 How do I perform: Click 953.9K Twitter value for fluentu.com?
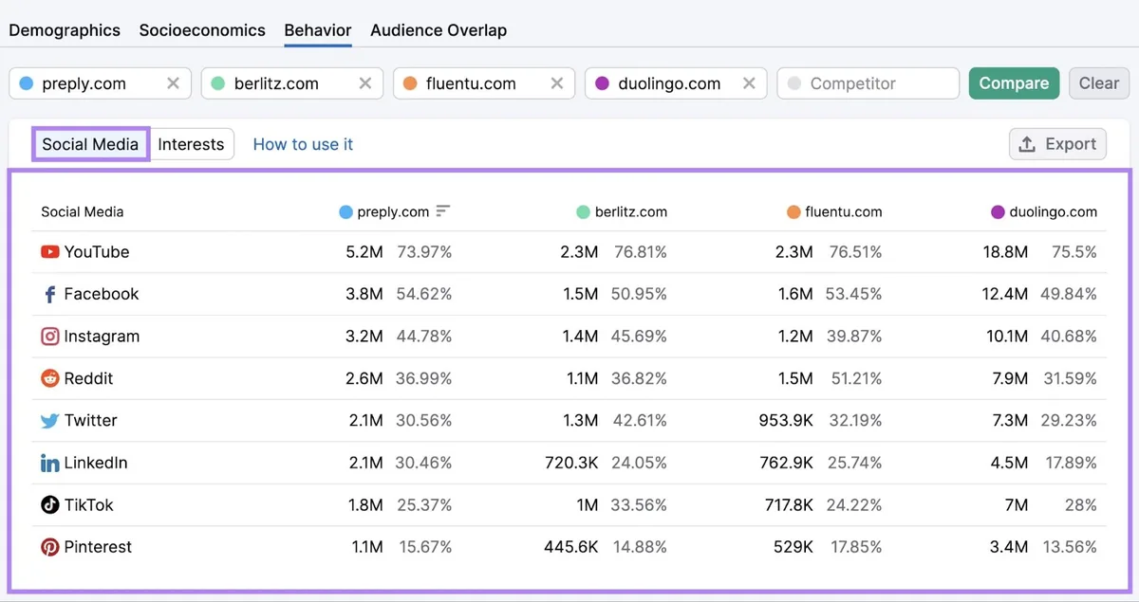pyautogui.click(x=786, y=421)
